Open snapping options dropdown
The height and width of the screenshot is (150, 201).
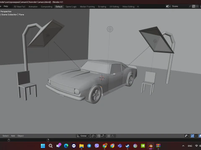(103, 136)
